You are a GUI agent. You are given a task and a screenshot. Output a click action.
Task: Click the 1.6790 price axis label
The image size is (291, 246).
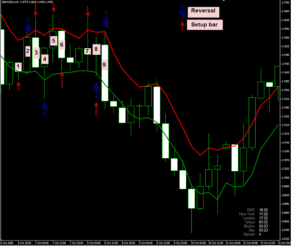(x=285, y=230)
